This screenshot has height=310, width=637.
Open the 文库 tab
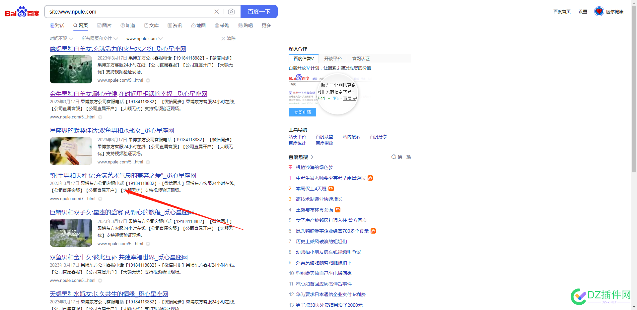pos(151,25)
